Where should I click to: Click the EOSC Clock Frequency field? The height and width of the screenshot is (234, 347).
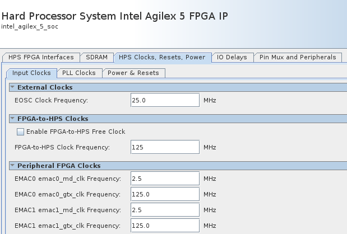point(165,100)
